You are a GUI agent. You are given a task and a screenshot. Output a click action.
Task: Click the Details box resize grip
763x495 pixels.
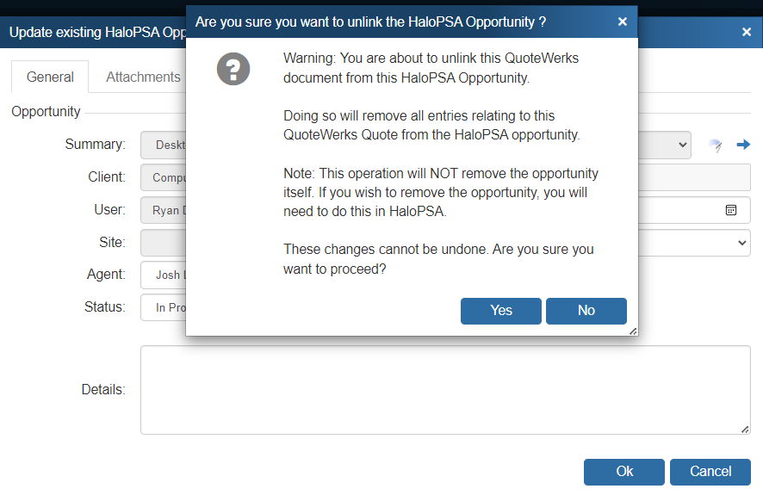pyautogui.click(x=744, y=429)
